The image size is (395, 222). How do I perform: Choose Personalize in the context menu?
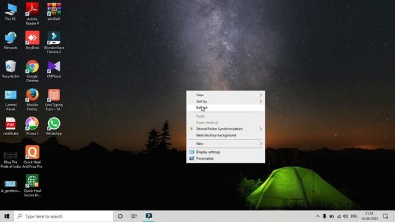point(226,158)
